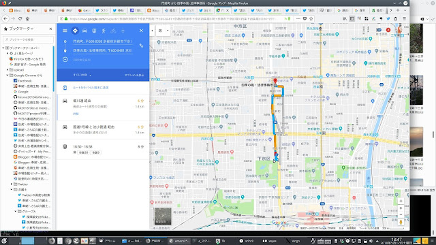Screen dimensions: 436x245
Task: Select the driving (car) travel mode
Action: (84, 31)
